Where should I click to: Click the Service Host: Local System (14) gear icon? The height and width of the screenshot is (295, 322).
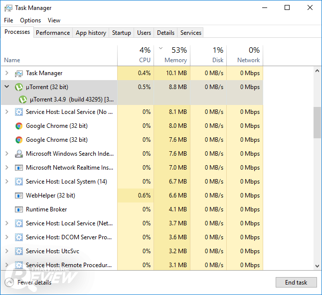click(x=19, y=182)
